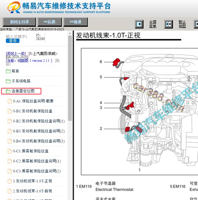Select the 发动机线束-1.0T-正视 heading
198x200 pixels.
click(x=108, y=35)
